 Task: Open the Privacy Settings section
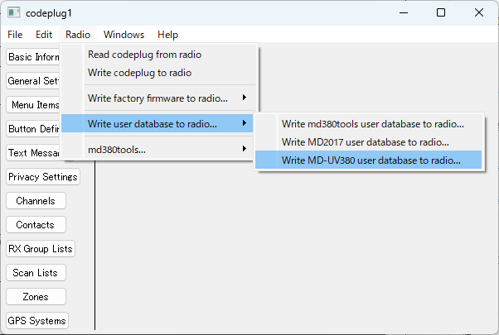[x=42, y=177]
